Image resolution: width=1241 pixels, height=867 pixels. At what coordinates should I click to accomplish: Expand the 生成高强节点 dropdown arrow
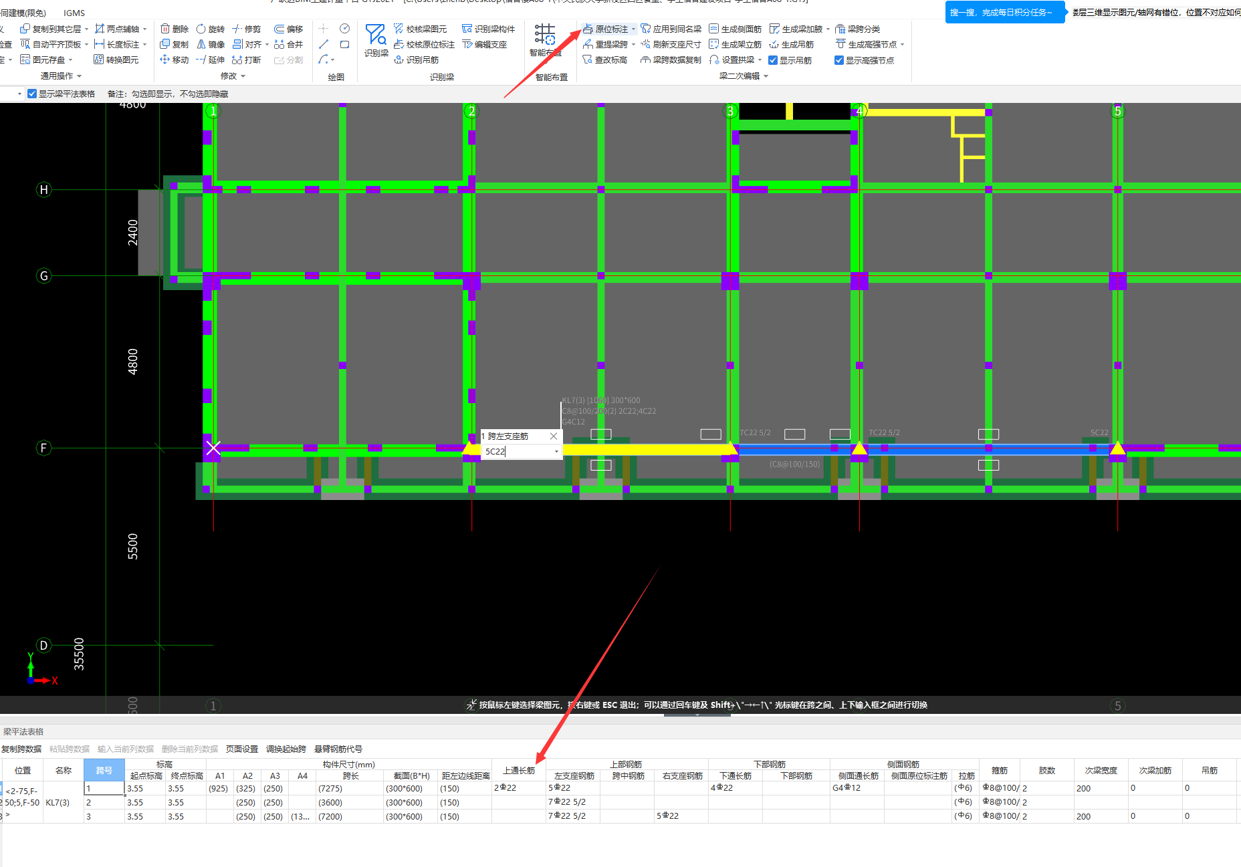click(902, 45)
